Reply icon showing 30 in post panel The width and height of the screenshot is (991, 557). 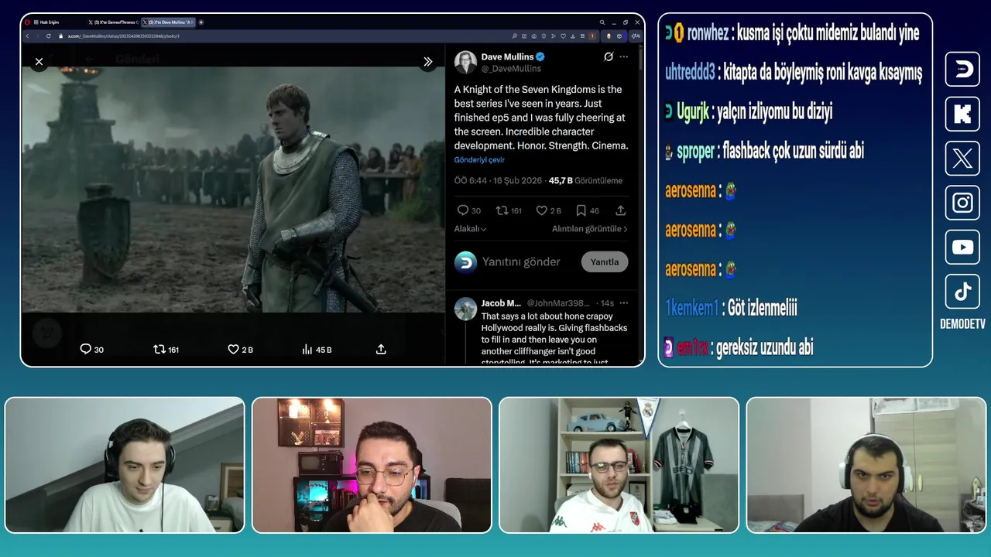point(463,210)
